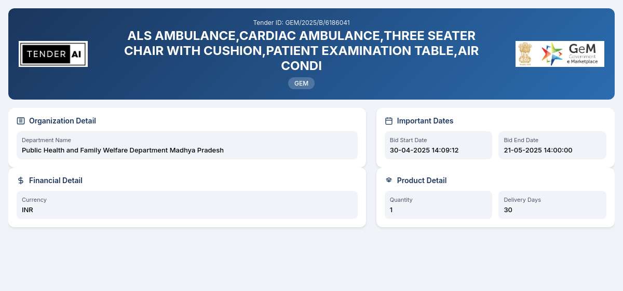Click the Department Name field
This screenshot has height=291, width=623.
(x=187, y=145)
